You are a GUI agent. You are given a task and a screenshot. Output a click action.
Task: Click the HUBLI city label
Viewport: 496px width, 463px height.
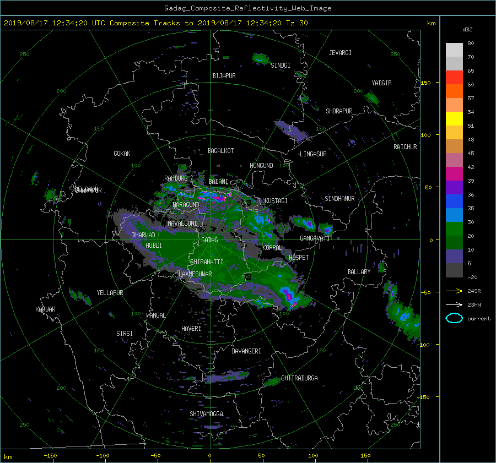(154, 246)
